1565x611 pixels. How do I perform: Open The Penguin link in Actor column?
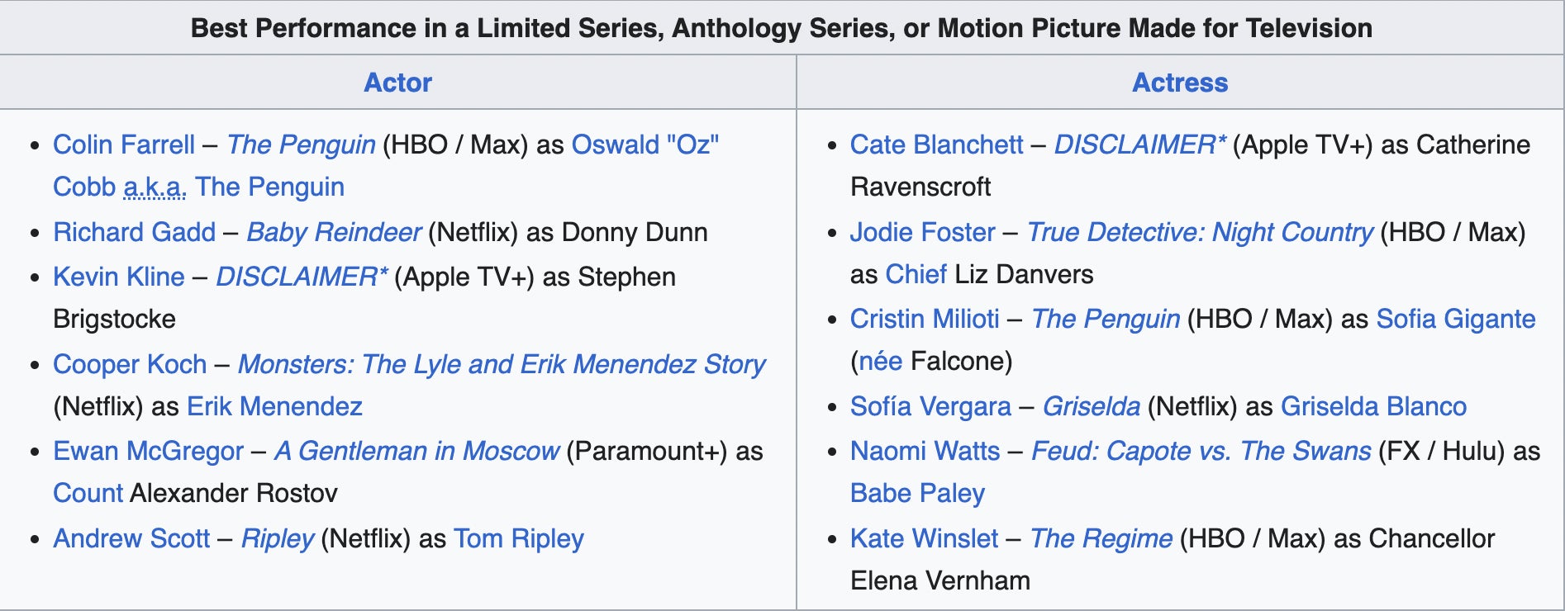(301, 144)
